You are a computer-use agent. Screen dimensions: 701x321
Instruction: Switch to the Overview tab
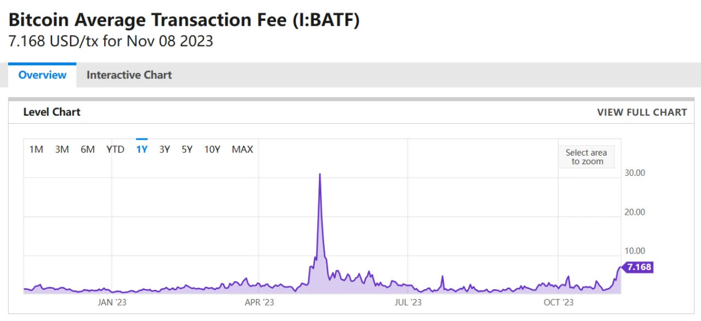pos(42,75)
